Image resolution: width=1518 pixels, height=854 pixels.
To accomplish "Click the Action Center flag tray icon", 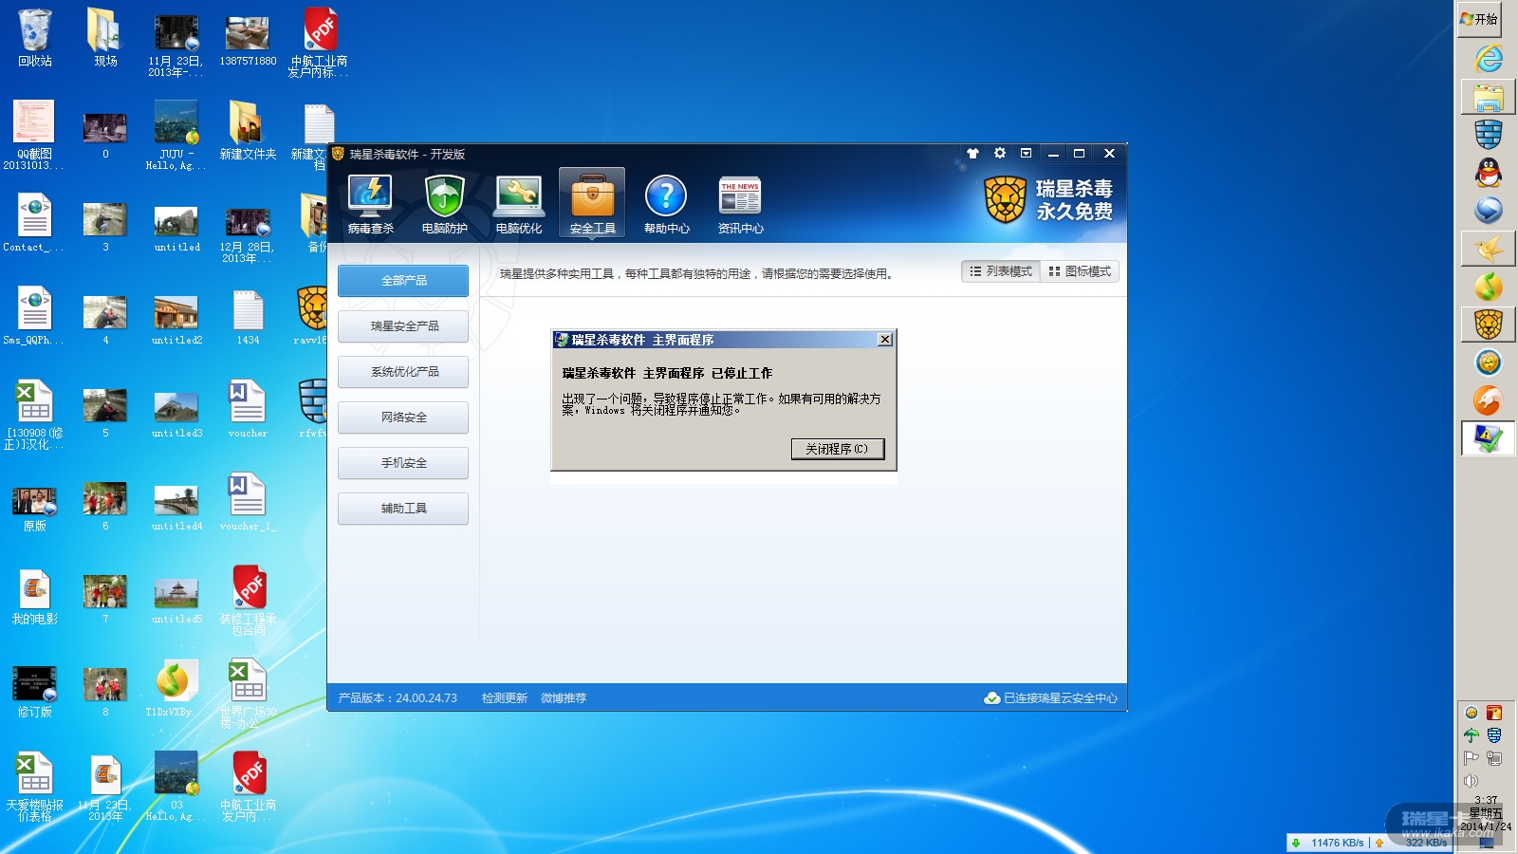I will click(1472, 758).
